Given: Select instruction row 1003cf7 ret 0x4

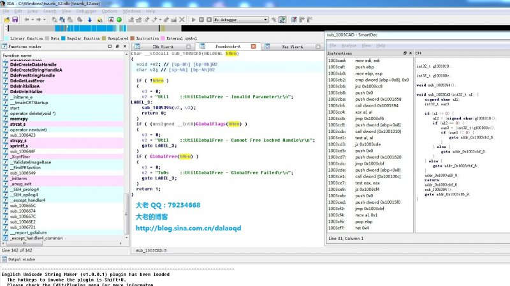Looking at the screenshot, I should tap(370, 228).
